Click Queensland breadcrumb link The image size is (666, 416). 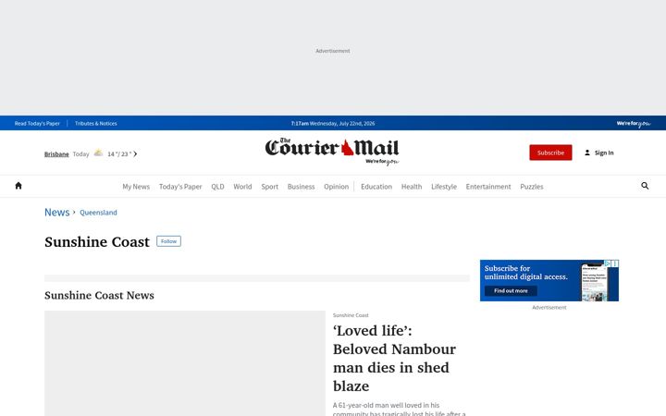98,213
